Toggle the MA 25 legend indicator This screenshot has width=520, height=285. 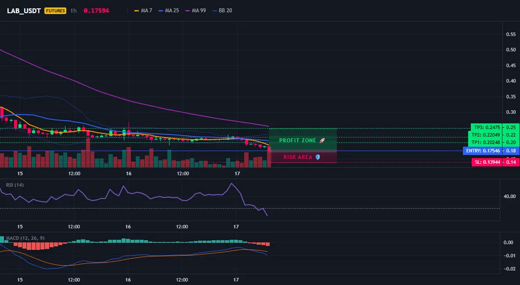pos(169,11)
